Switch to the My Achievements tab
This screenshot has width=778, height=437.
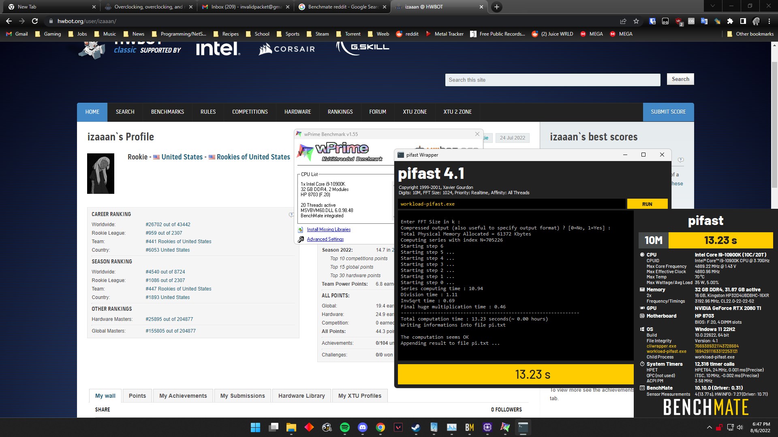pos(183,396)
